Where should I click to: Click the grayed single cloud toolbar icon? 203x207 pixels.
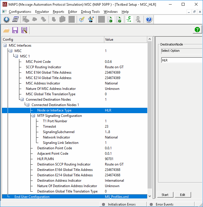tap(35, 19)
